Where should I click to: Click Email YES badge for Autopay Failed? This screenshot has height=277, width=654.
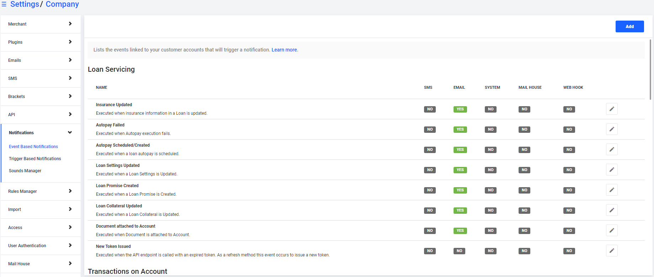460,130
